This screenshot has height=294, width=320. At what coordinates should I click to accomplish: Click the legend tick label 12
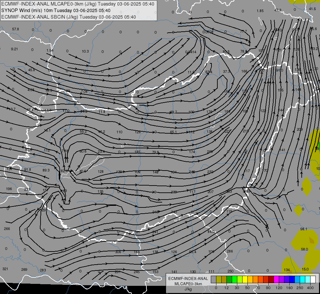[227, 288]
